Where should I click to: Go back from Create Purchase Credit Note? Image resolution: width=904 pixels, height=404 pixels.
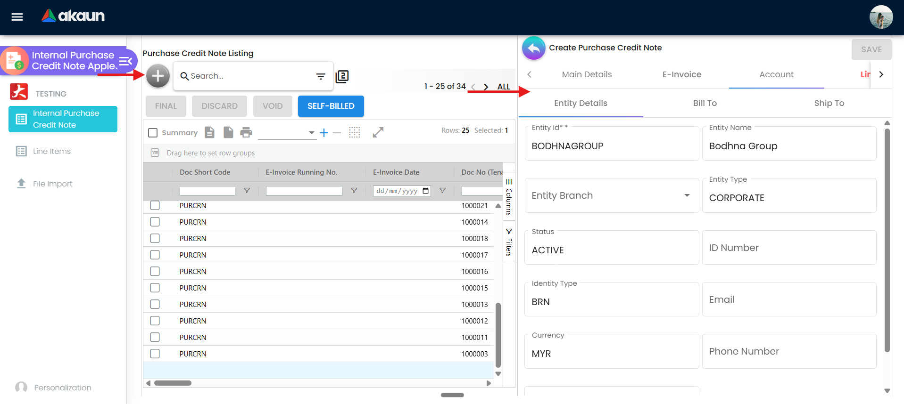click(534, 48)
